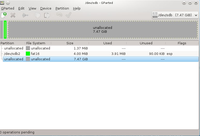200x136 pixels.
Task: Click the green sdb2 block in disk map
Action: pyautogui.click(x=5, y=30)
